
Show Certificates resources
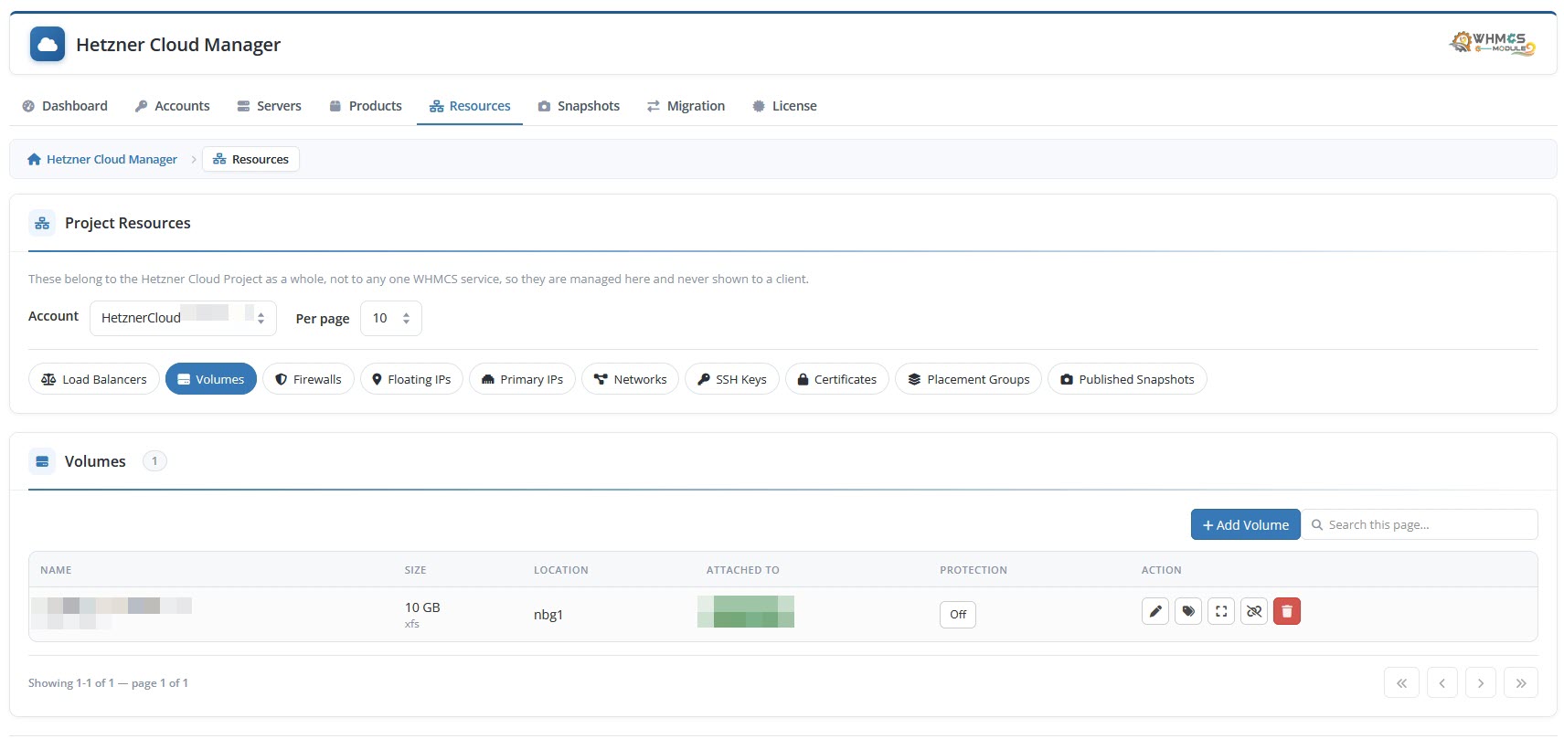click(837, 379)
